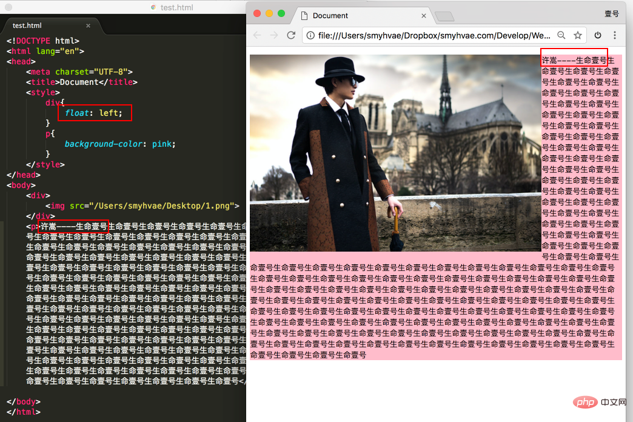Click the photo of the man in hat

tap(395, 153)
